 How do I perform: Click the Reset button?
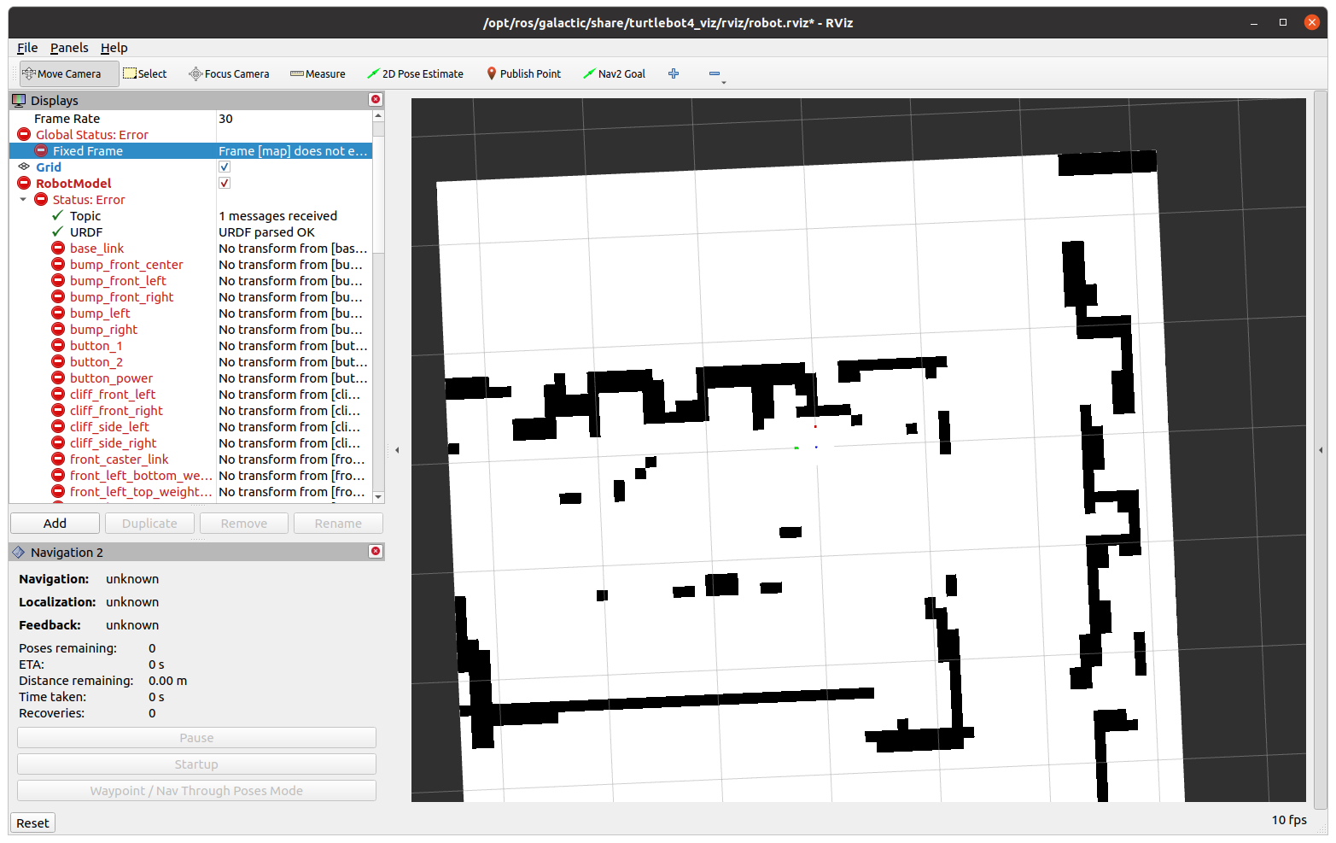point(32,823)
